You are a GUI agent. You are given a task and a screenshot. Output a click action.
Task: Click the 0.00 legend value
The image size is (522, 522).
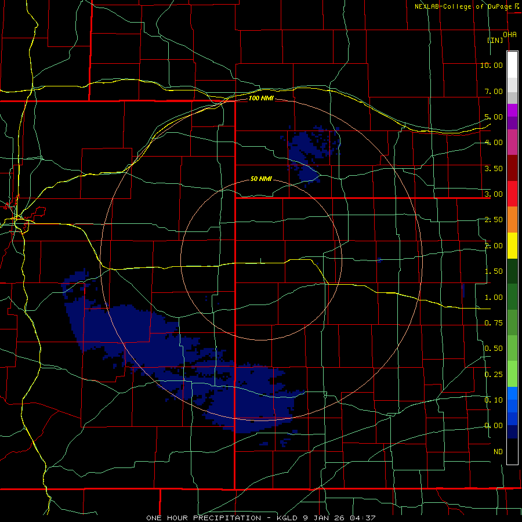pyautogui.click(x=494, y=426)
